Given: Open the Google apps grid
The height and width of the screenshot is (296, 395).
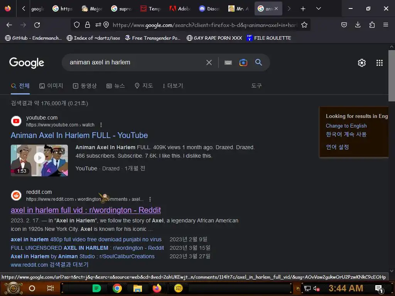Looking at the screenshot, I should [380, 63].
